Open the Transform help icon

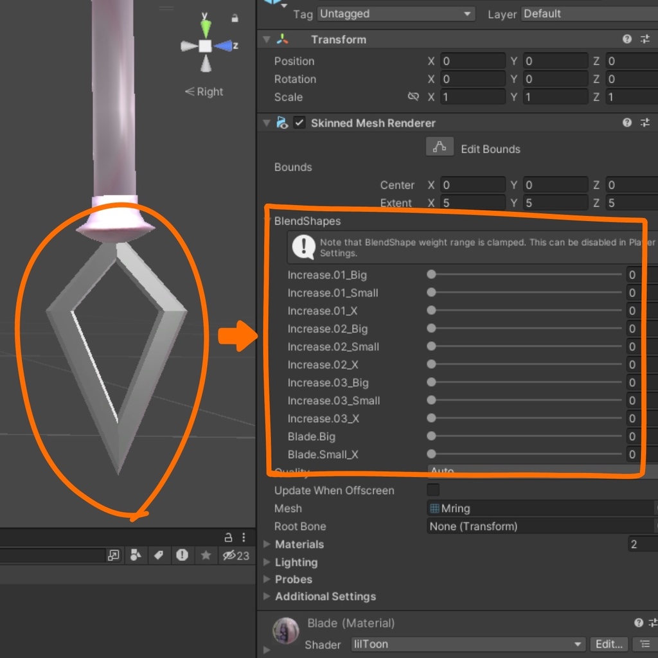tap(627, 39)
